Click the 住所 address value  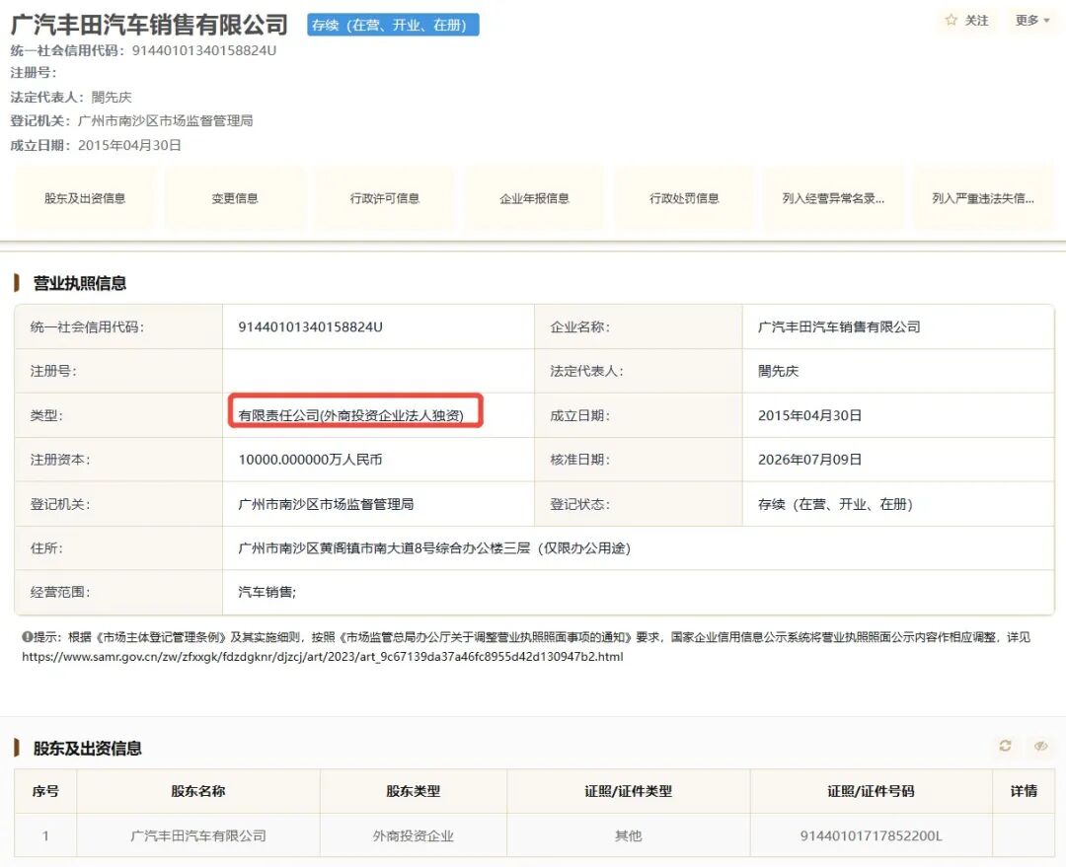(x=434, y=548)
